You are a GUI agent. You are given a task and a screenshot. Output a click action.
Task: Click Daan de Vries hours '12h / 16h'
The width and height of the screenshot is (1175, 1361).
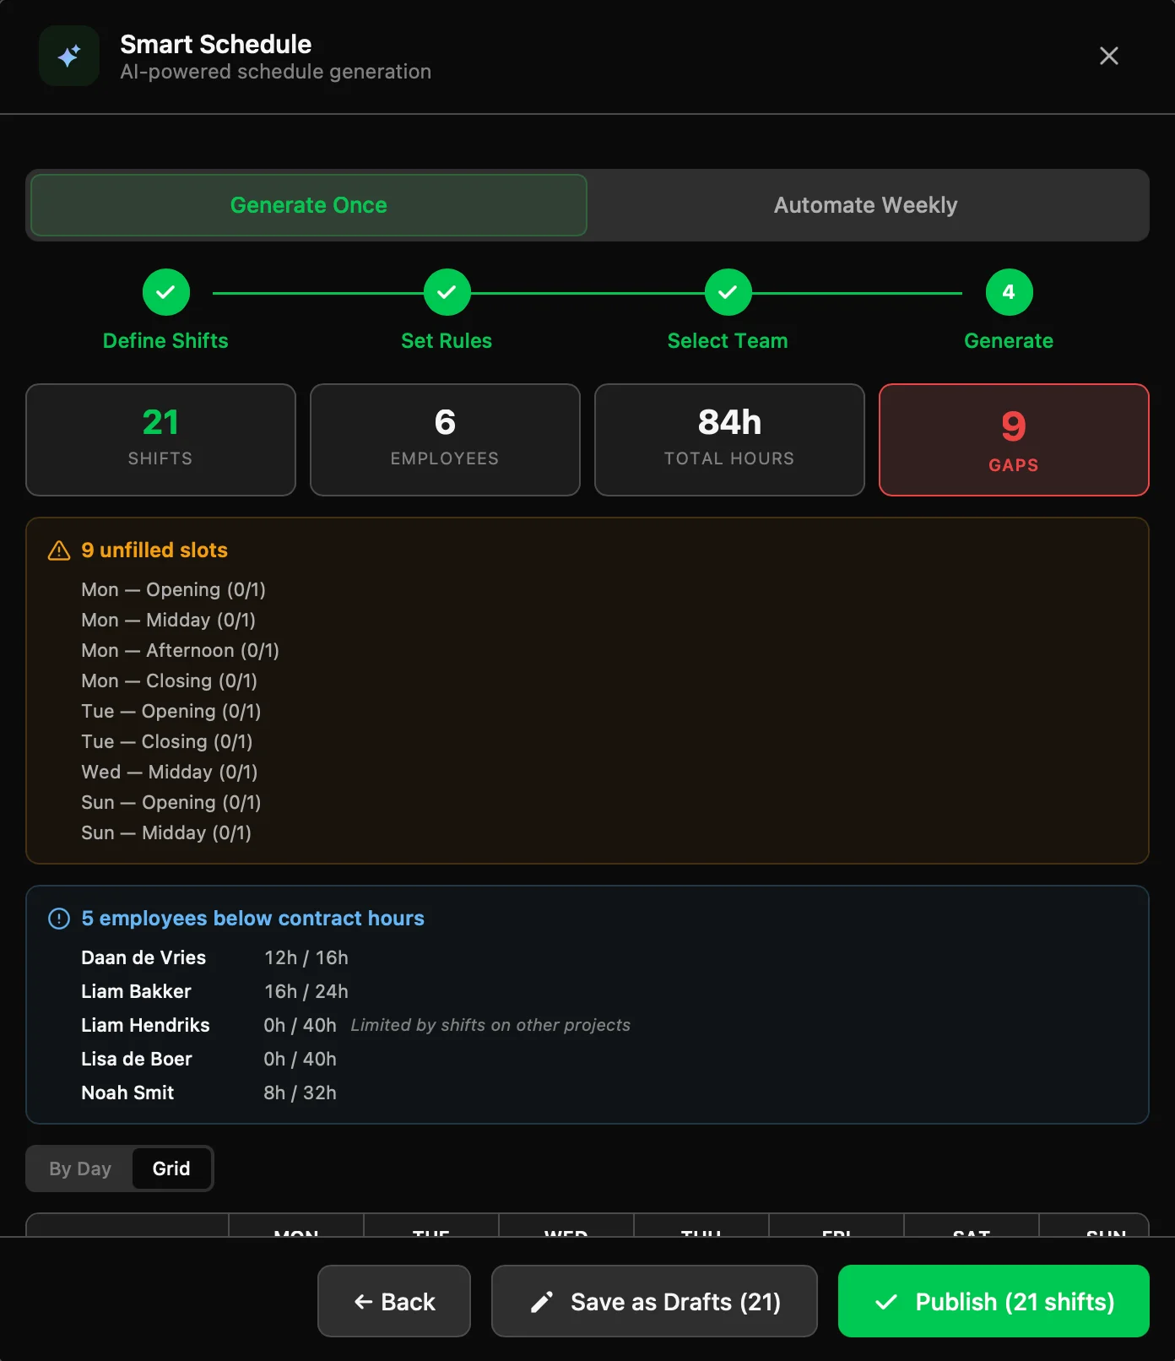tap(306, 957)
